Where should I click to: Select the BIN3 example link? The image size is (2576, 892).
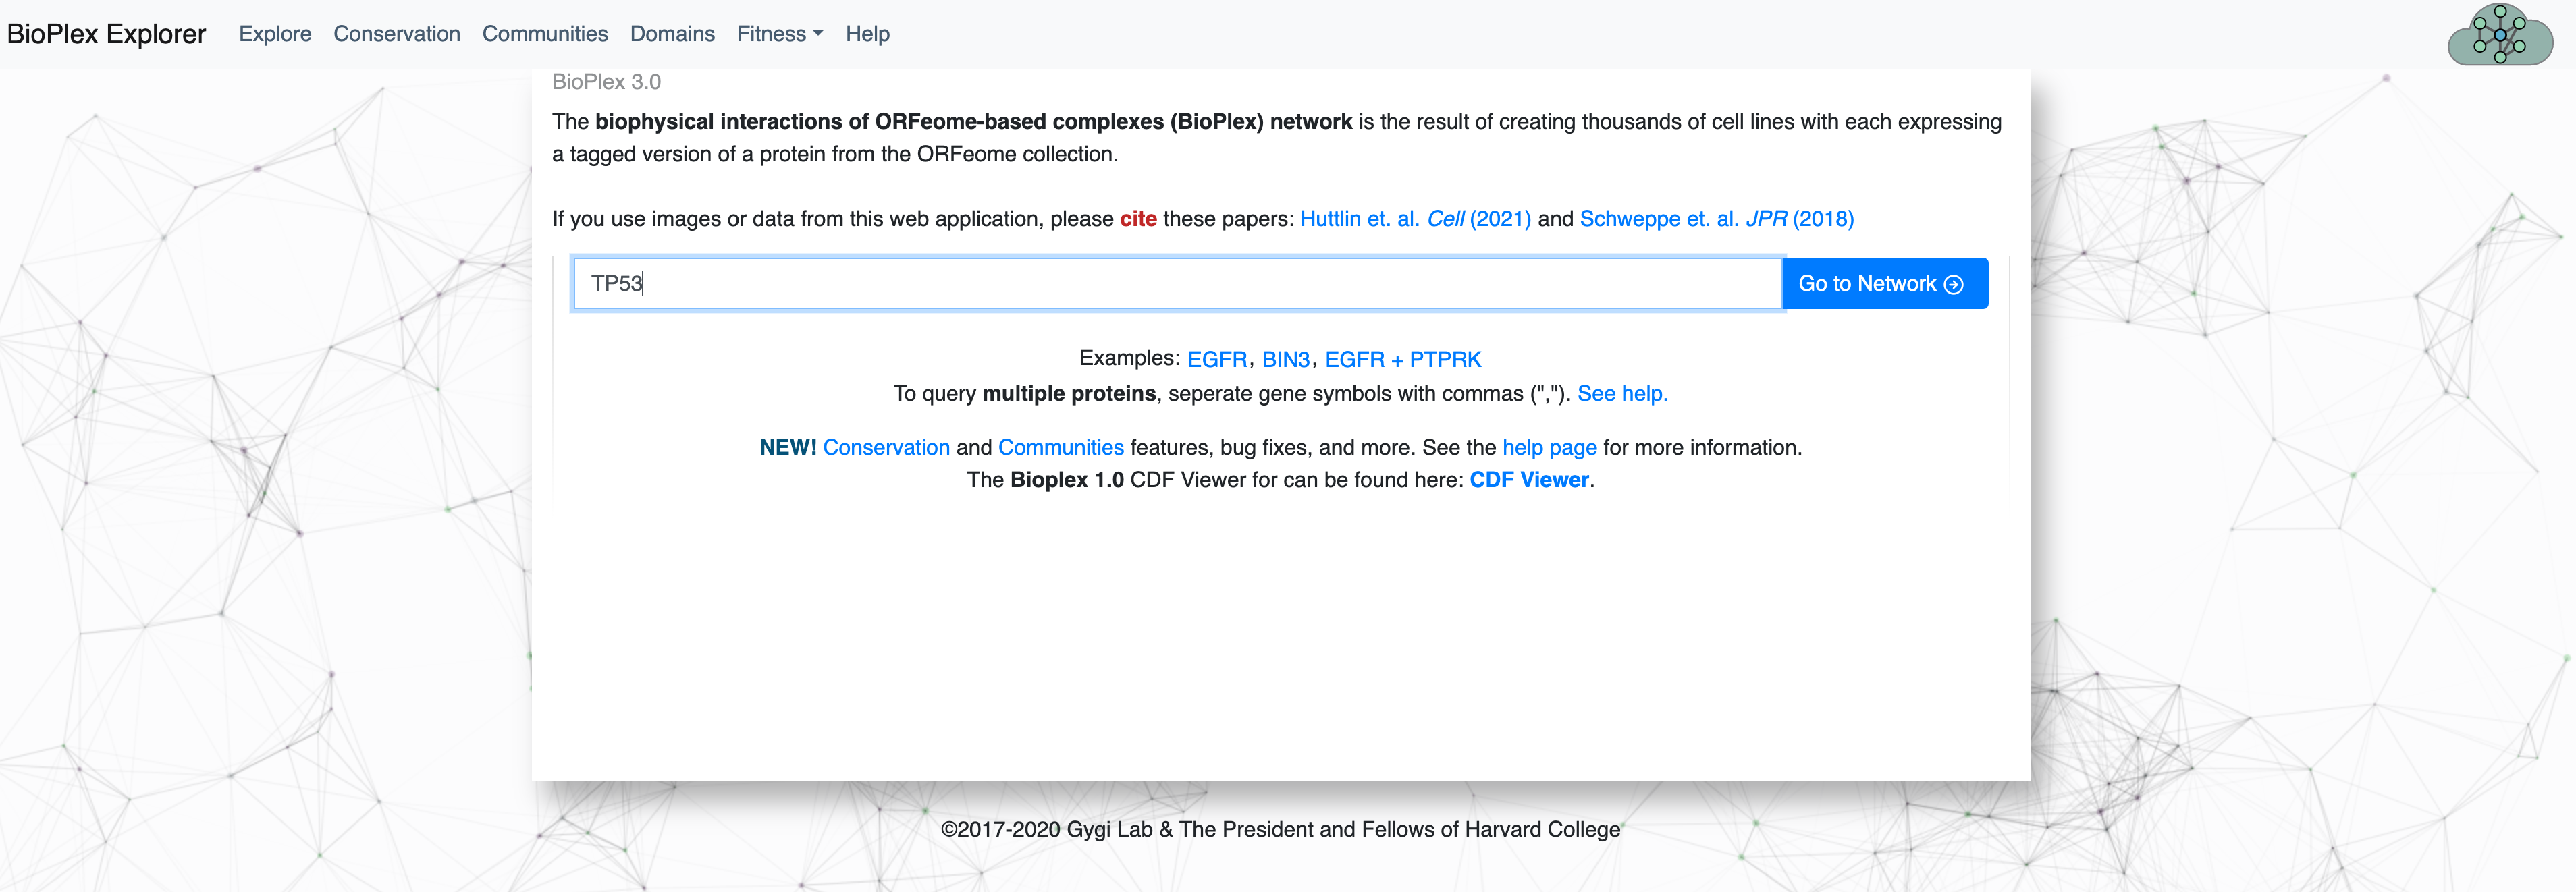point(1285,359)
